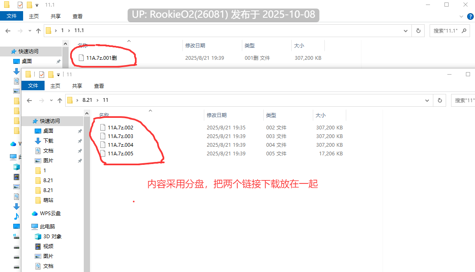
Task: Open the 文件 tab in the 11 window
Action: pyautogui.click(x=33, y=86)
